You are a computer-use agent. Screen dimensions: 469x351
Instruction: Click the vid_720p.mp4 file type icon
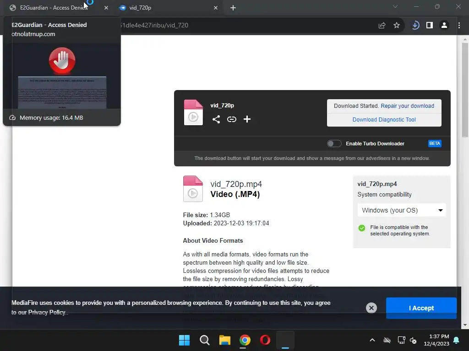tap(193, 189)
